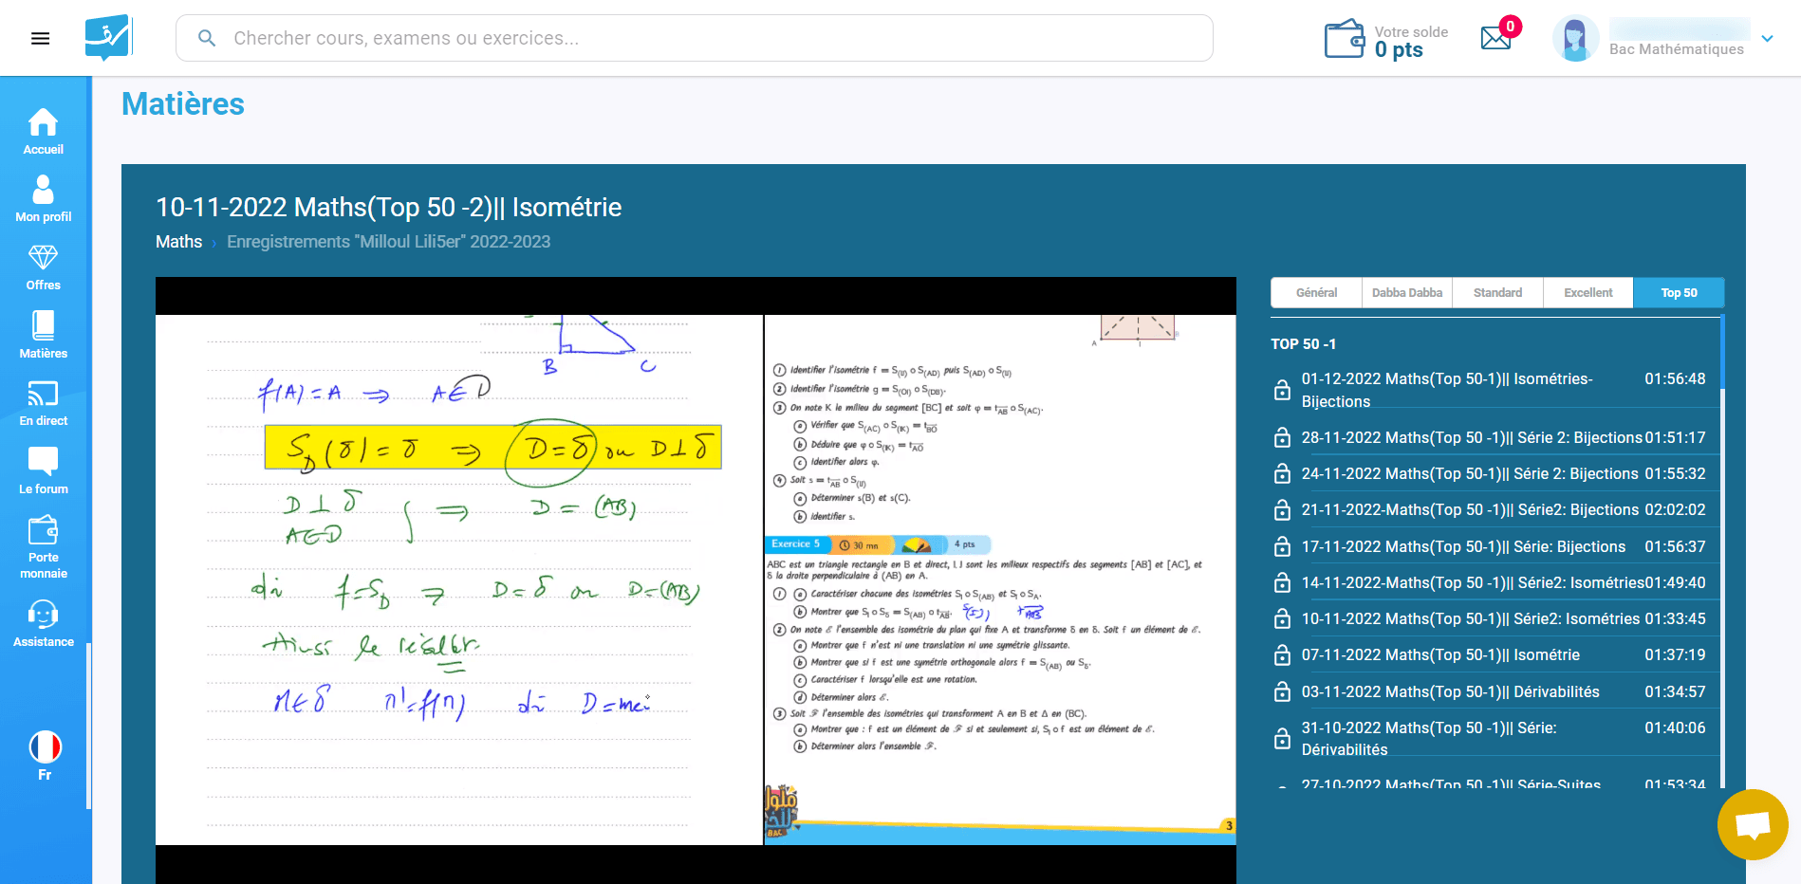This screenshot has height=884, width=1801.
Task: Click the search courses input field
Action: (x=693, y=38)
